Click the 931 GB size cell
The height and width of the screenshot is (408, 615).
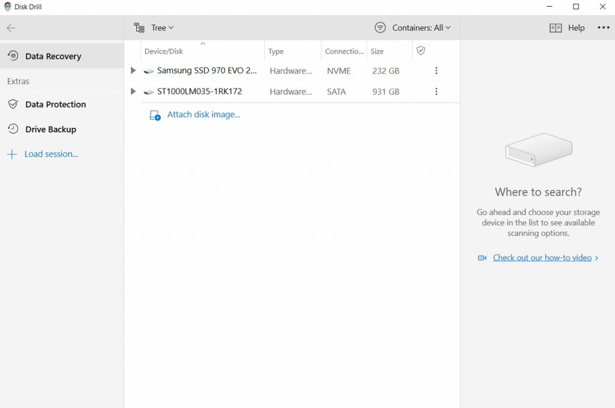386,92
